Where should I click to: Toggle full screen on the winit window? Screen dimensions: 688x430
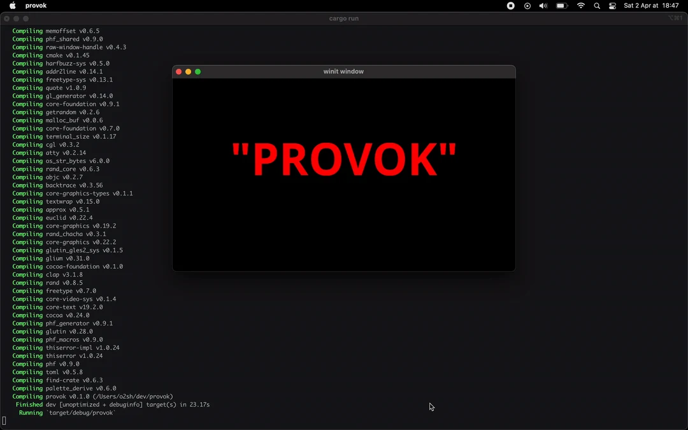click(198, 72)
